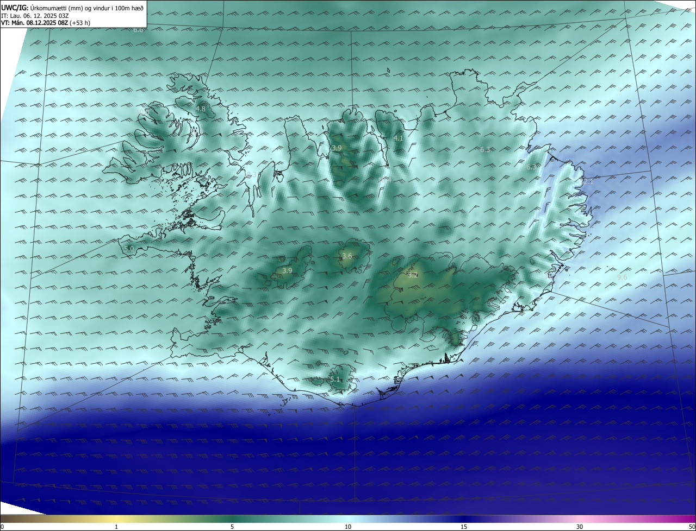Select the 30 tick on the color scale
The image size is (696, 531).
580,527
